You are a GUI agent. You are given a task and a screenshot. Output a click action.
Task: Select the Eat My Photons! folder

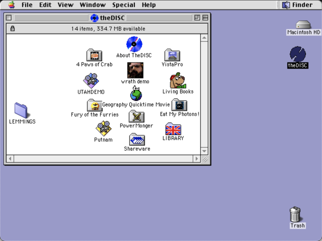[x=179, y=105]
